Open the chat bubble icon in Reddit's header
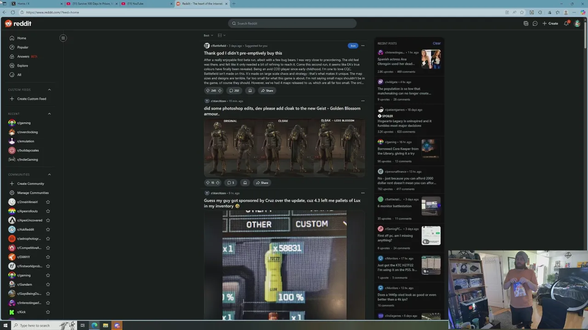588x330 pixels. [535, 23]
